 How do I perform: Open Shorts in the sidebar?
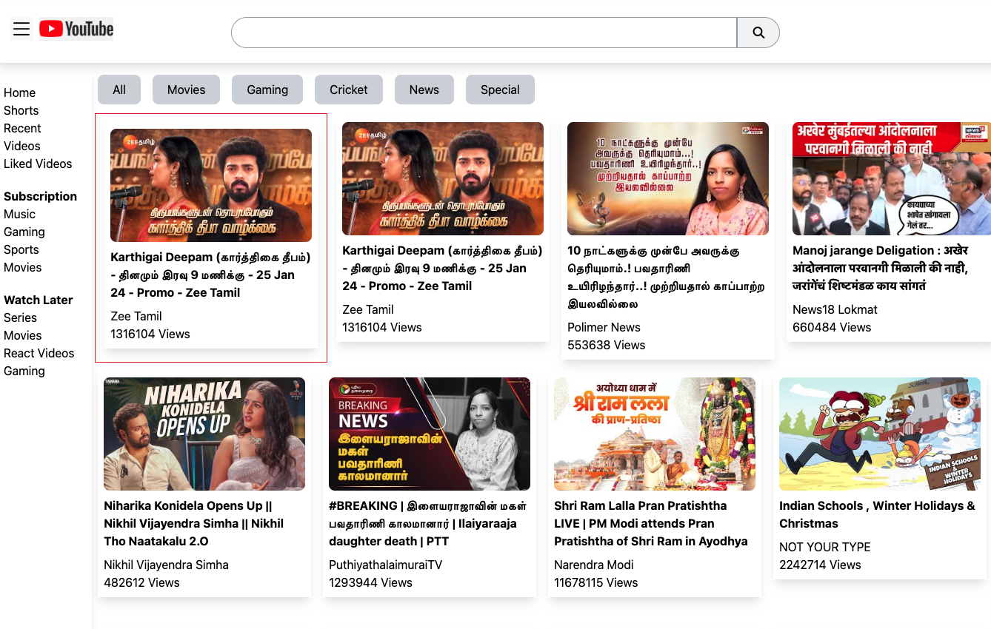click(21, 110)
